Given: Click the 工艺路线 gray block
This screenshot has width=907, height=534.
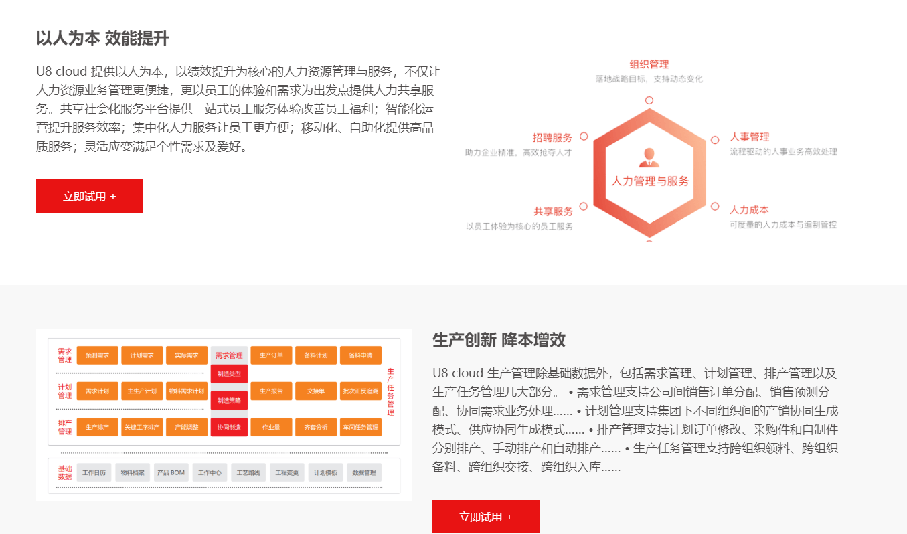Looking at the screenshot, I should 248,472.
